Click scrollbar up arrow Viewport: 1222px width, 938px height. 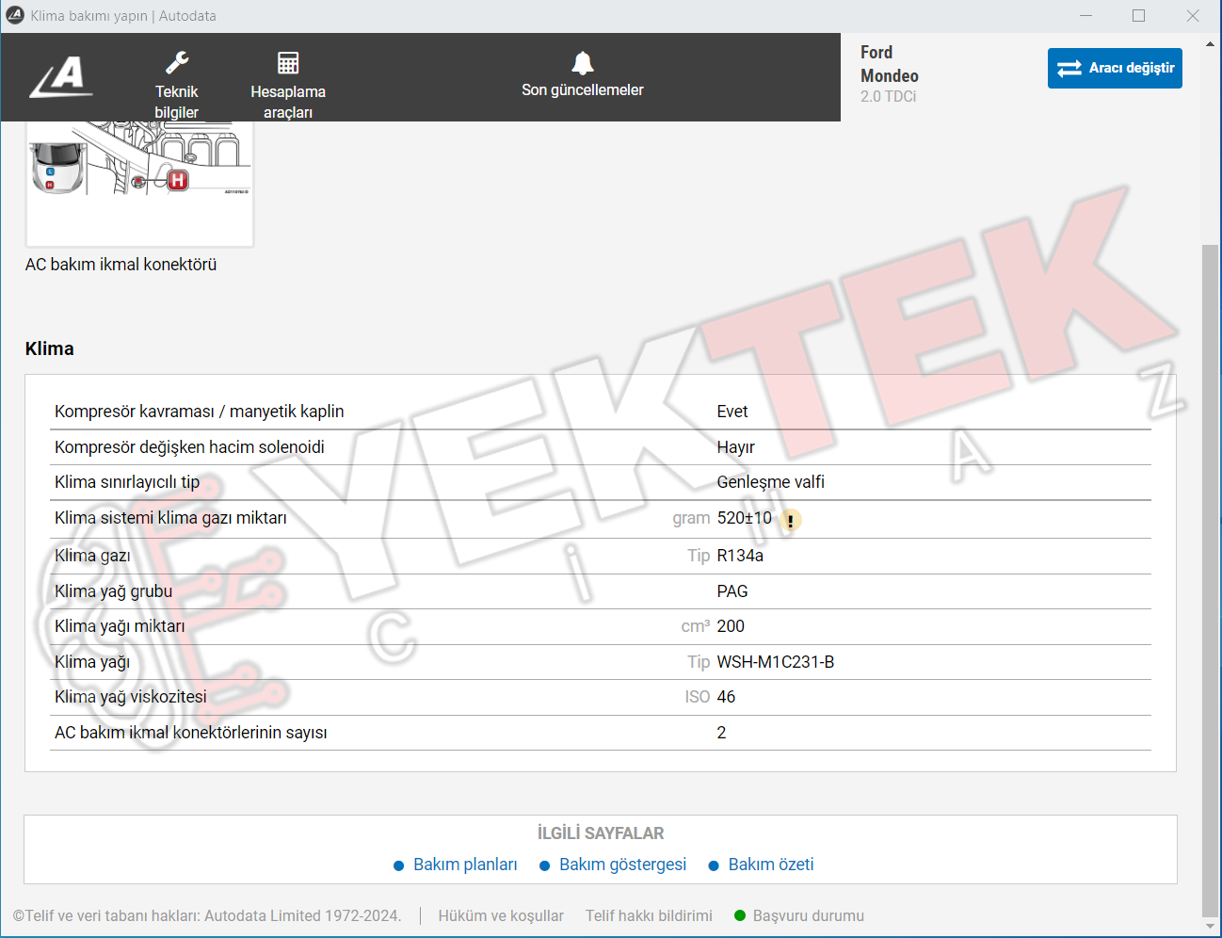[x=1210, y=43]
